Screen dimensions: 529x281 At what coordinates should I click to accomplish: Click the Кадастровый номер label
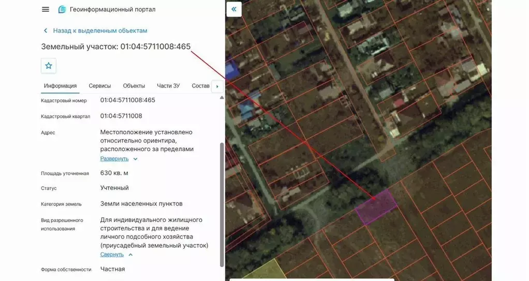point(64,101)
